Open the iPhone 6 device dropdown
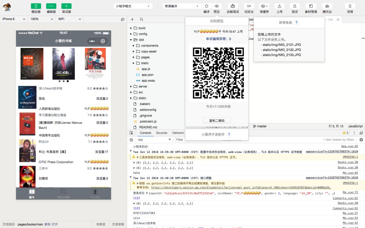 coord(14,19)
